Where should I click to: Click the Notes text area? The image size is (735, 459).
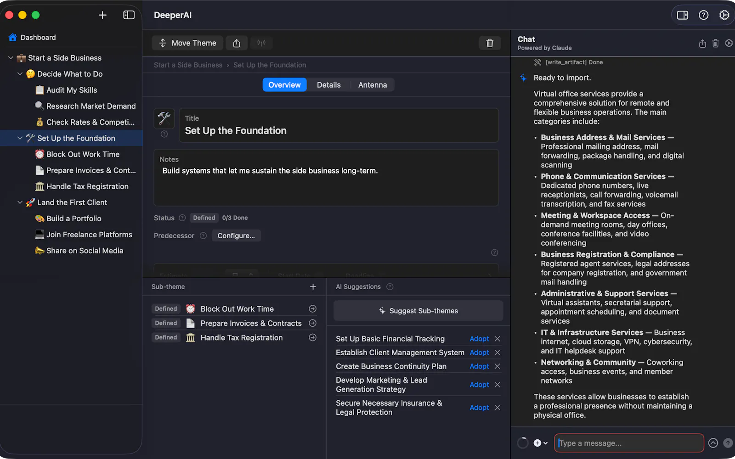point(326,178)
